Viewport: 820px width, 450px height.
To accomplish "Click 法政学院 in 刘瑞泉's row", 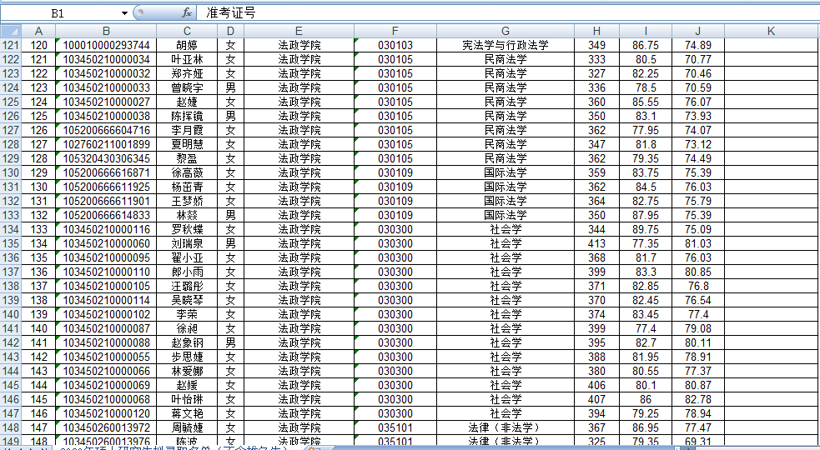I will point(299,243).
